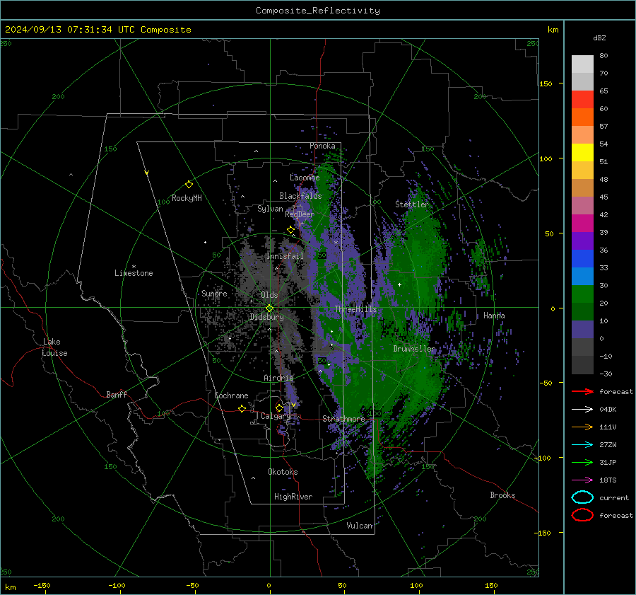The image size is (636, 595).
Task: Click the Stettler city label
Action: pos(412,204)
